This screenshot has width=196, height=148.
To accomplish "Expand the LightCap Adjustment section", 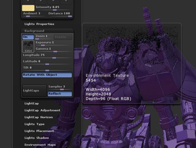I will pos(42,110).
